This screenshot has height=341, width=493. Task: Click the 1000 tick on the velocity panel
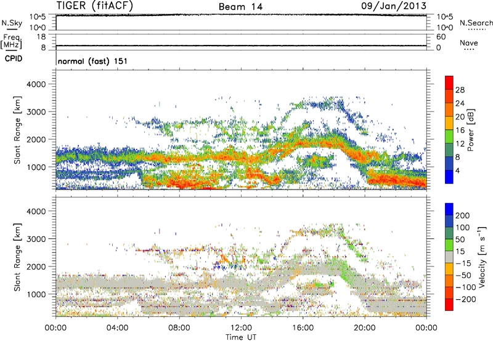pos(36,294)
